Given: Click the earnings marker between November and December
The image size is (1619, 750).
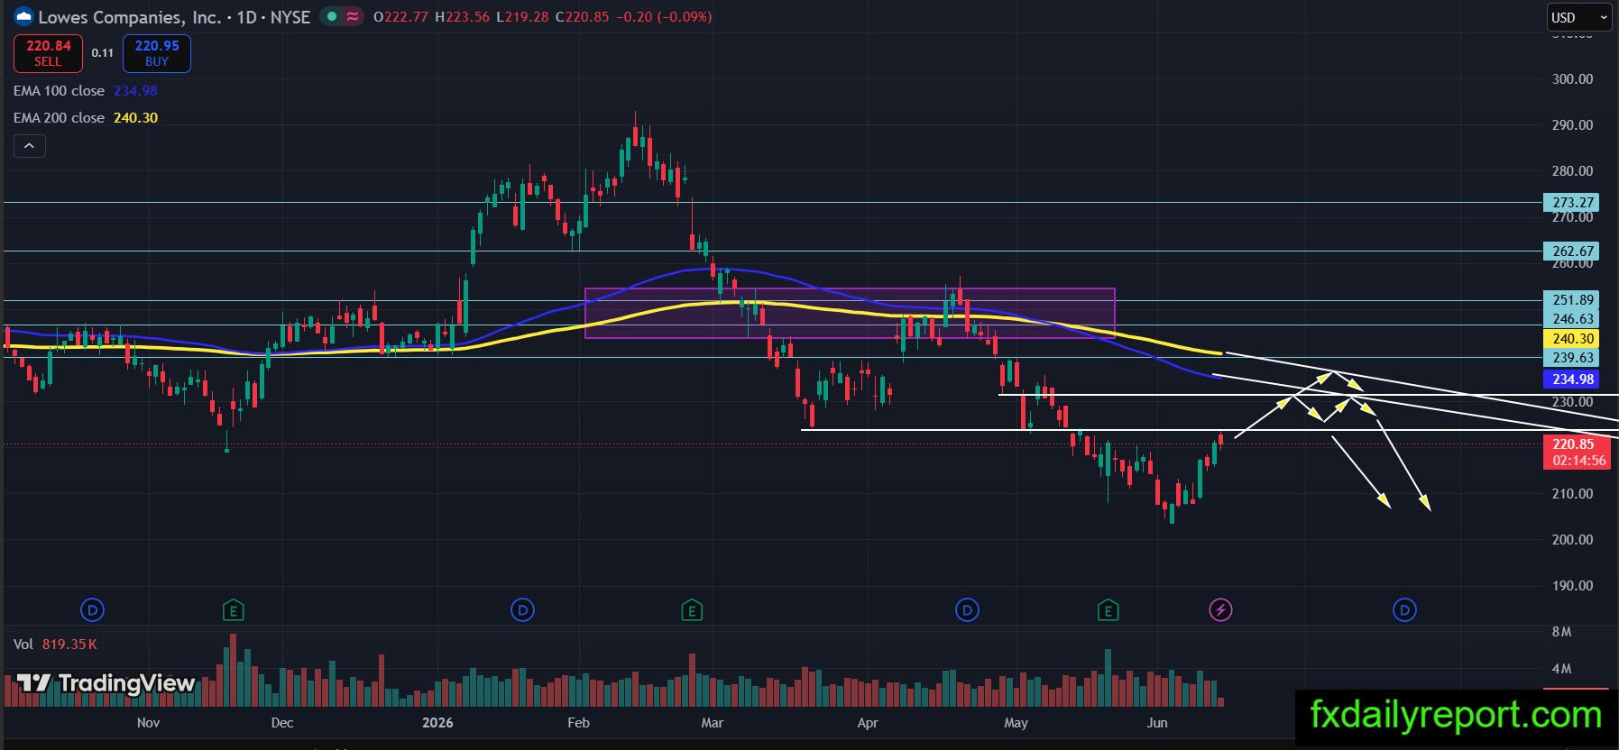Looking at the screenshot, I should [x=233, y=610].
